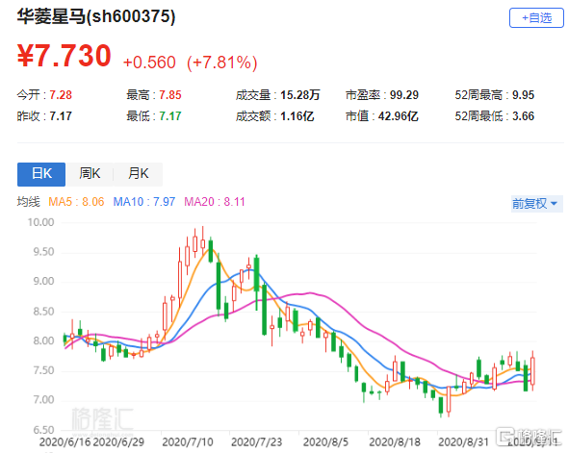This screenshot has width=568, height=453.
Task: Click the MA20 : 8.11 legend label
Action: tap(215, 202)
